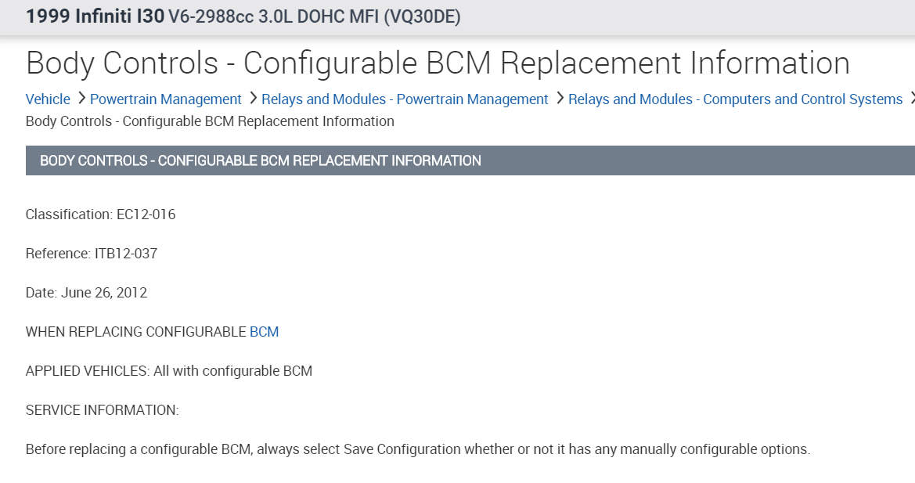Go to the Powertrain Management breadcrumb
915x483 pixels.
tap(165, 99)
